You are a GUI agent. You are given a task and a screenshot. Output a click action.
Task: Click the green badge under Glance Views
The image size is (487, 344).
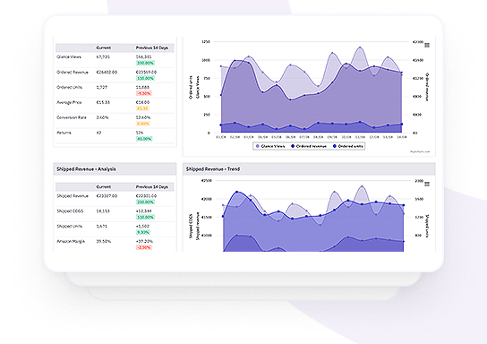[145, 63]
